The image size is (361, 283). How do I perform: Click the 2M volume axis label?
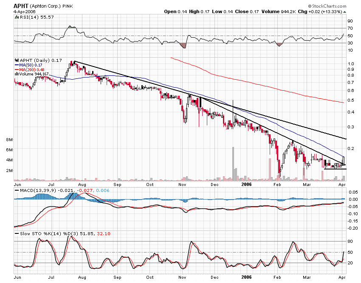tap(9, 170)
